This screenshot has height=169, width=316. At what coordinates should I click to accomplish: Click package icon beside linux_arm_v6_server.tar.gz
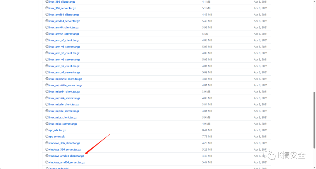coord(47,60)
